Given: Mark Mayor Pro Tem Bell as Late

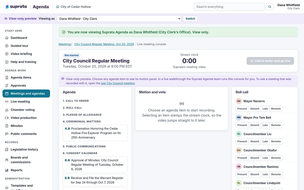Looking at the screenshot, I should click(x=265, y=125).
